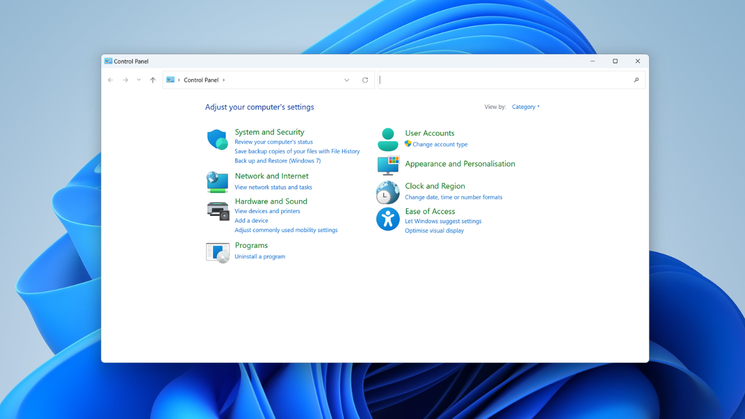745x419 pixels.
Task: Open Review your computer's status
Action: click(x=274, y=142)
